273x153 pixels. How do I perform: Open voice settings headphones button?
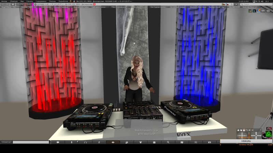tap(85, 142)
